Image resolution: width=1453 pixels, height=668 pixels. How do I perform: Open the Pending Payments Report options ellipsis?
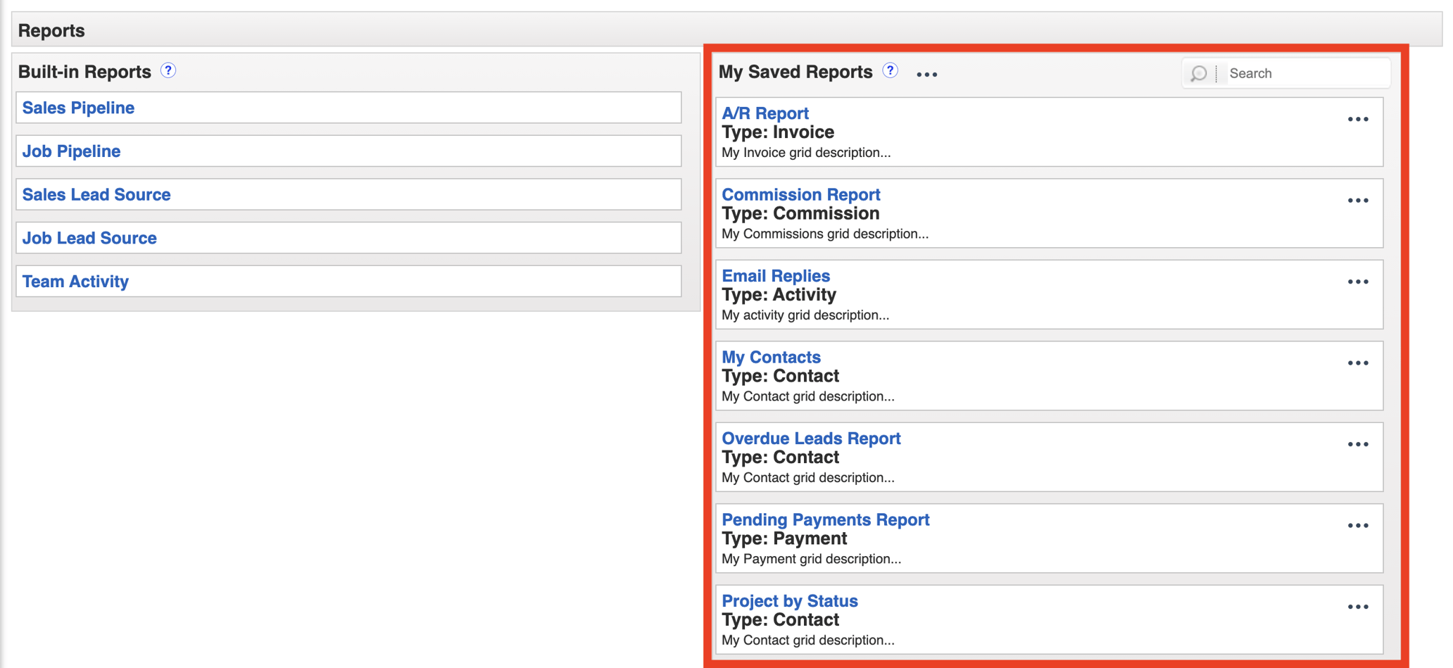pos(1357,525)
